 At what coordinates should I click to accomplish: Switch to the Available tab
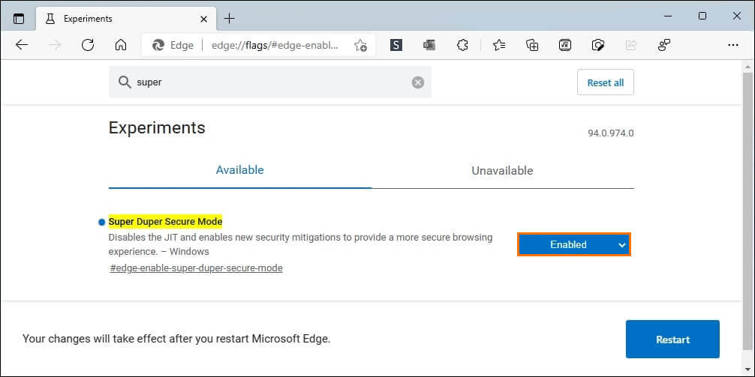(240, 170)
